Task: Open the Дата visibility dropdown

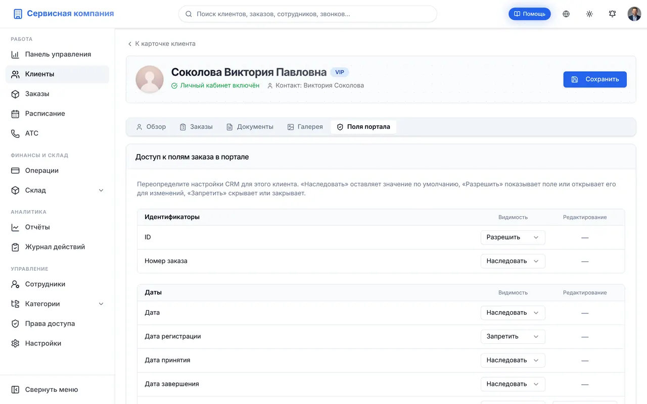Action: pyautogui.click(x=513, y=312)
